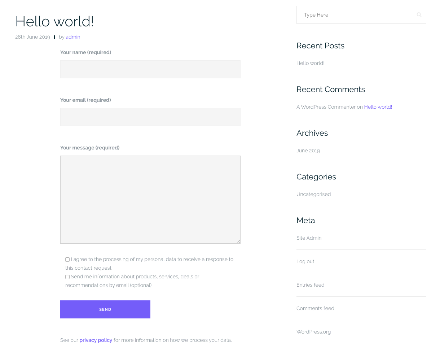View the admin author profile

pos(73,37)
